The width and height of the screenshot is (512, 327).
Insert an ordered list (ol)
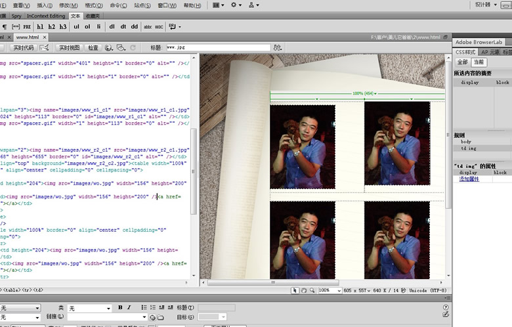point(87,27)
